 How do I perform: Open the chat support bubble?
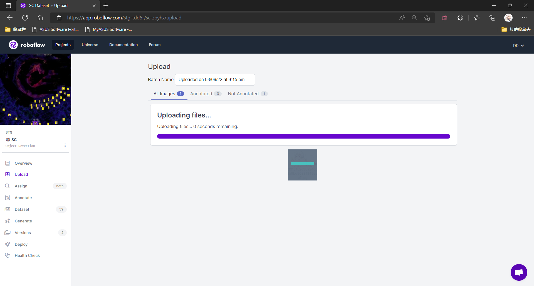[519, 272]
